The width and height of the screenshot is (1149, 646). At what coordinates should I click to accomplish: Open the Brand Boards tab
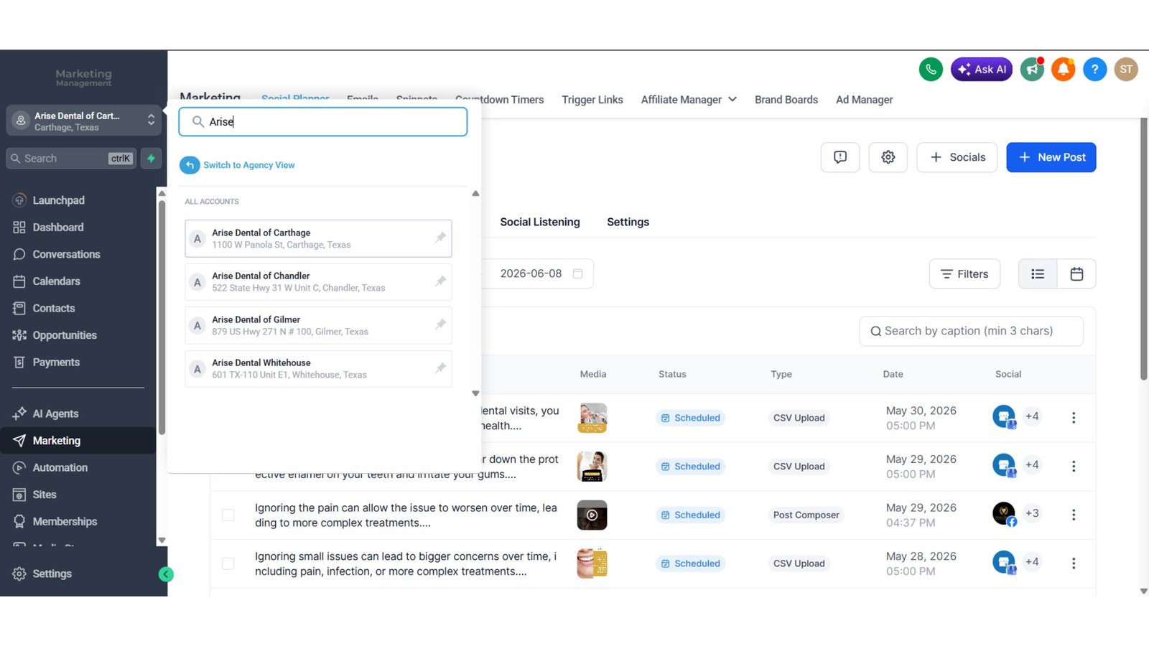click(x=786, y=100)
